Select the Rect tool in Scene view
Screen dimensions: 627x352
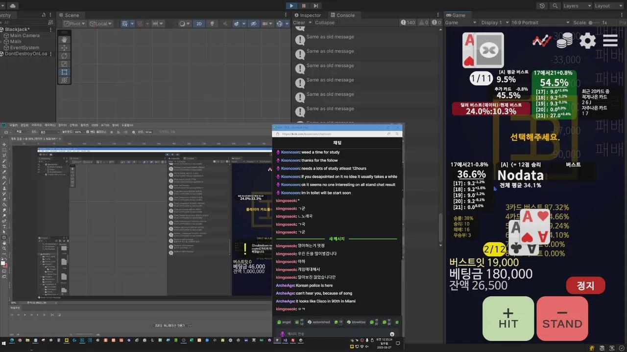[x=64, y=72]
